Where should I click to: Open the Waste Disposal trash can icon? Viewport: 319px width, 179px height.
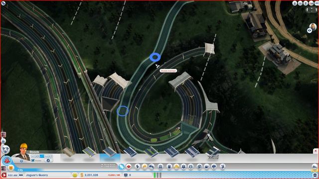(x=169, y=167)
